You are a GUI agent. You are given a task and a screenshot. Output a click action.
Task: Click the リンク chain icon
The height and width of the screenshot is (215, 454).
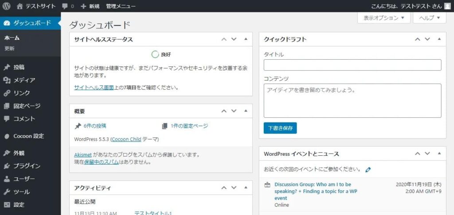tap(7, 93)
